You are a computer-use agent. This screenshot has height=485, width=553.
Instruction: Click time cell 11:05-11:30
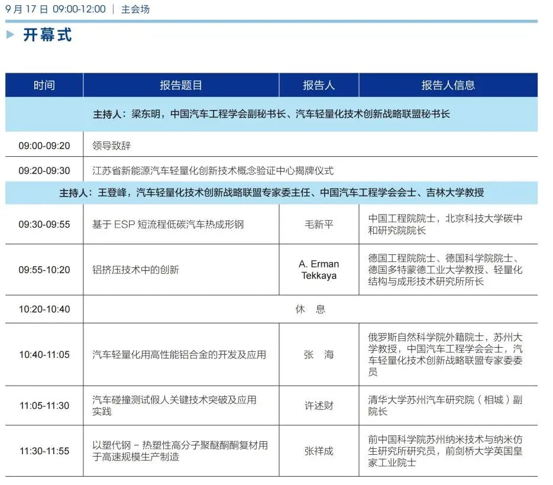(44, 406)
